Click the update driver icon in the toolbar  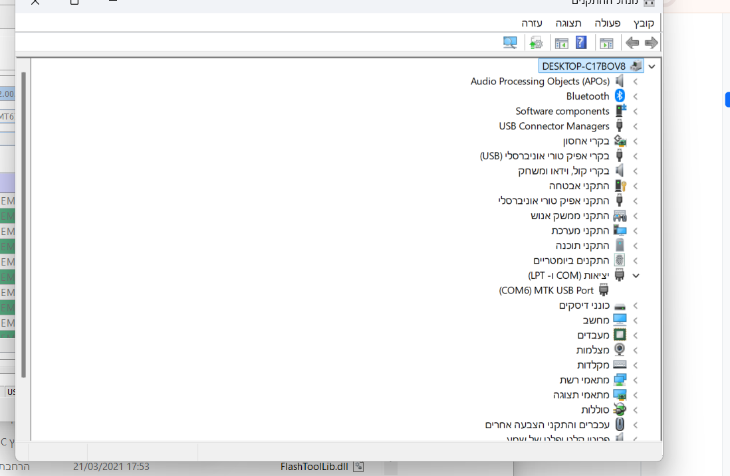pyautogui.click(x=537, y=42)
